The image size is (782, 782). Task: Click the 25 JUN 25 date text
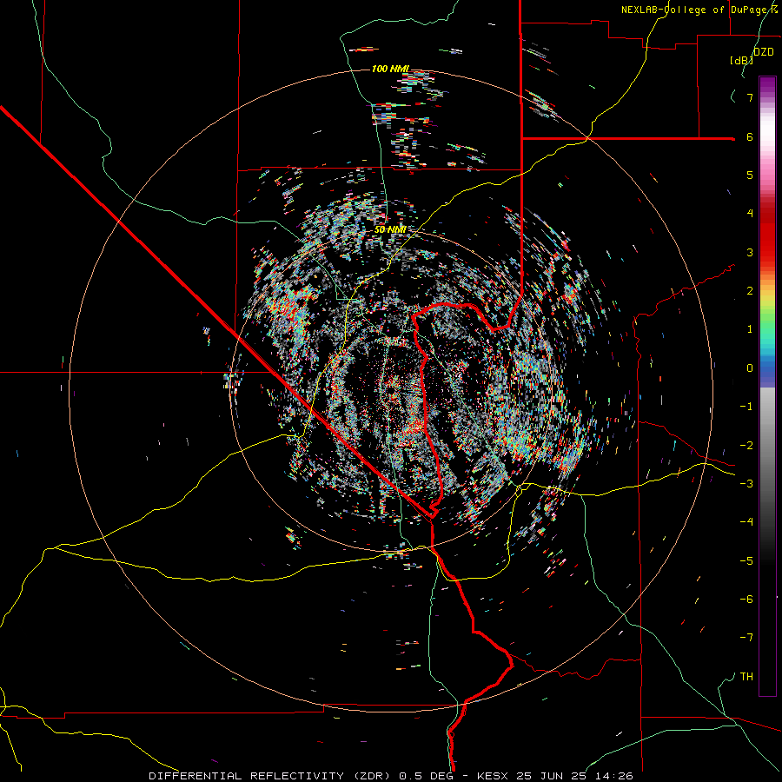(551, 776)
